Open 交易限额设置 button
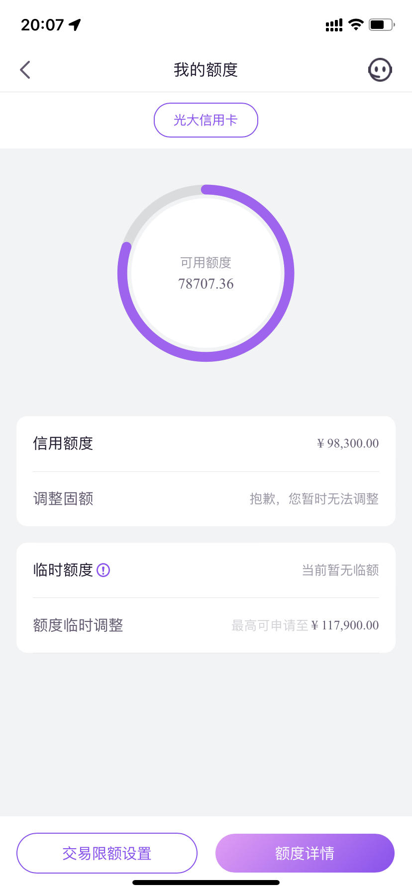 tap(107, 853)
